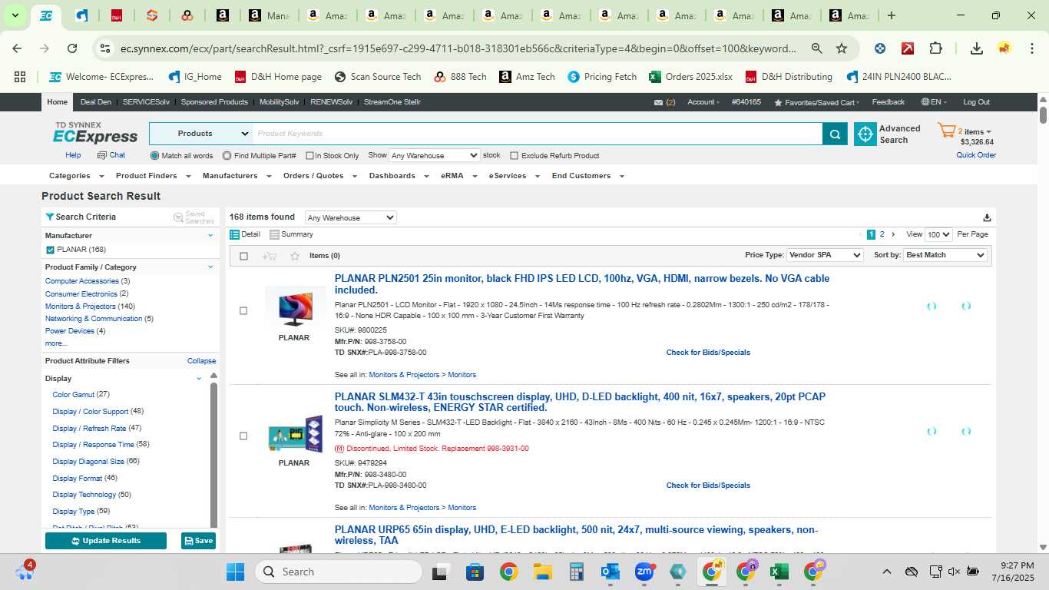Screen dimensions: 1049x590
Task: Open the messages envelope icon in top bar
Action: pos(658,102)
